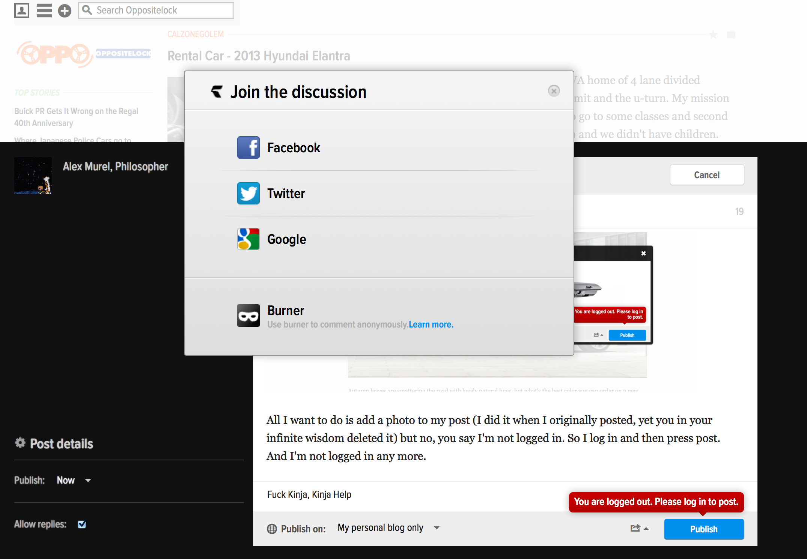Click Kinja logo in dialog header
807x559 pixels.
pos(217,91)
